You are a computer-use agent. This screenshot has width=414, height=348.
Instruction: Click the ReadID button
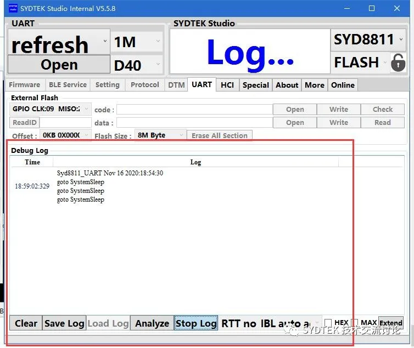25,123
